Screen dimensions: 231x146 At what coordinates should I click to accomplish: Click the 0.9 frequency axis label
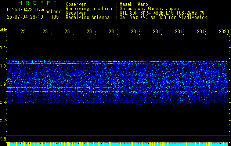click(3, 84)
